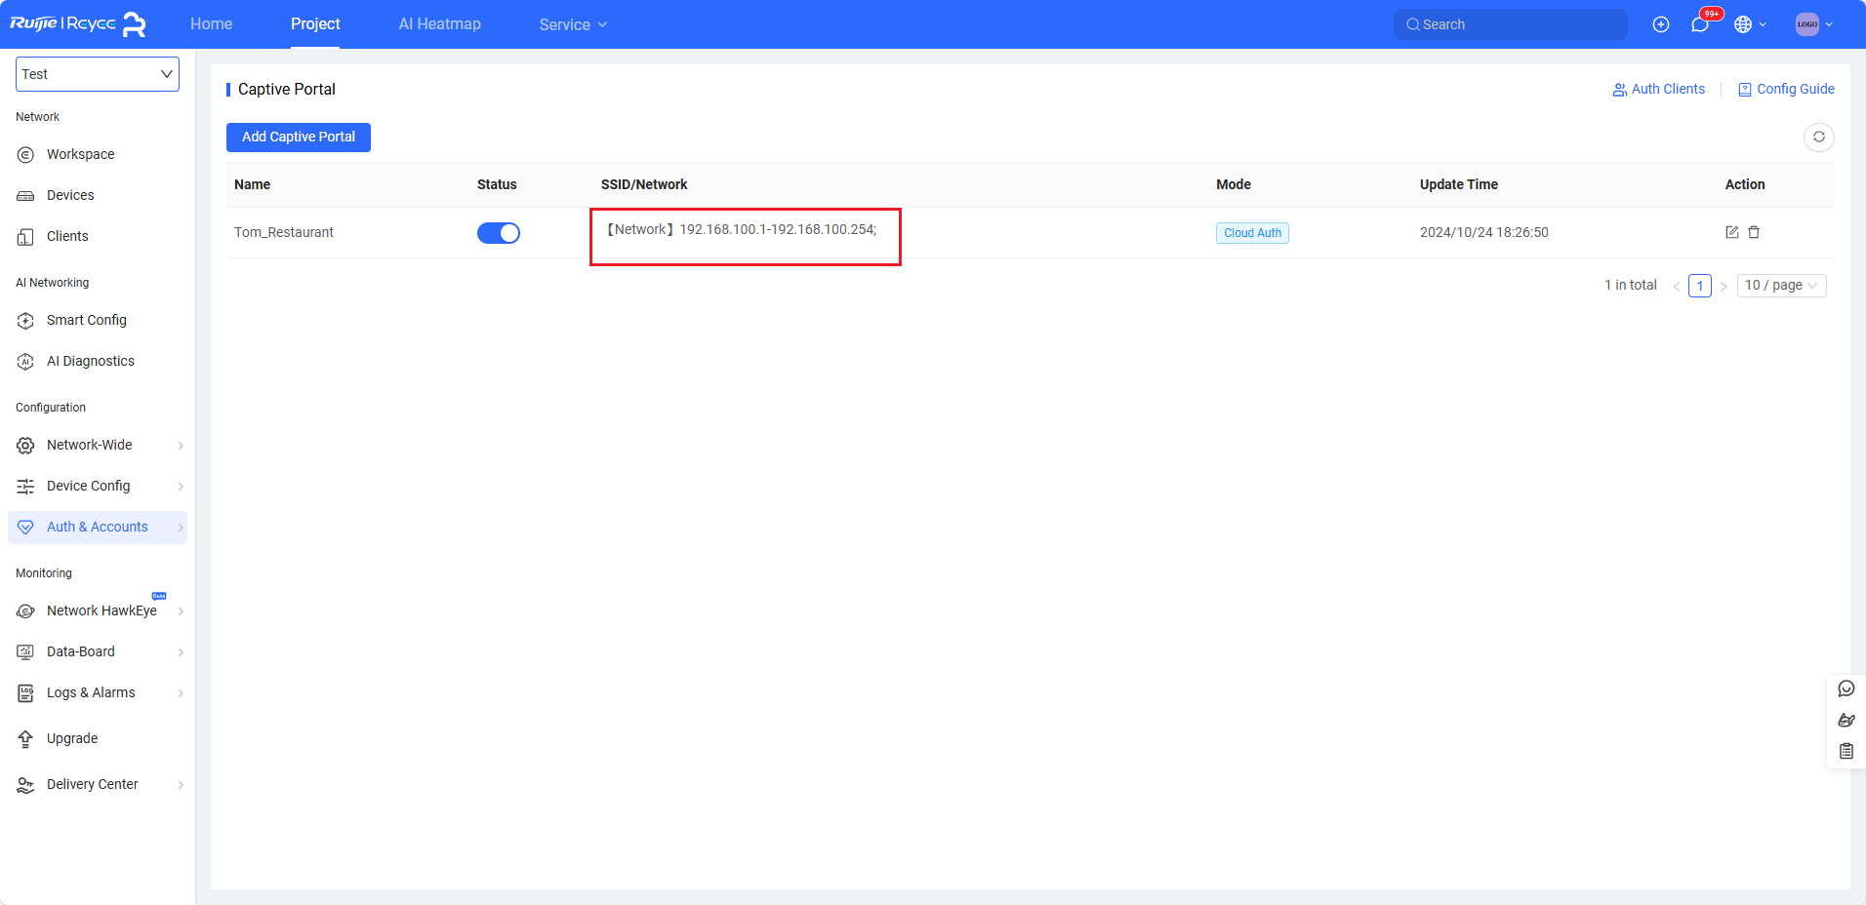Click the refresh table icon
Screen dimensions: 1866x905
click(x=1819, y=137)
